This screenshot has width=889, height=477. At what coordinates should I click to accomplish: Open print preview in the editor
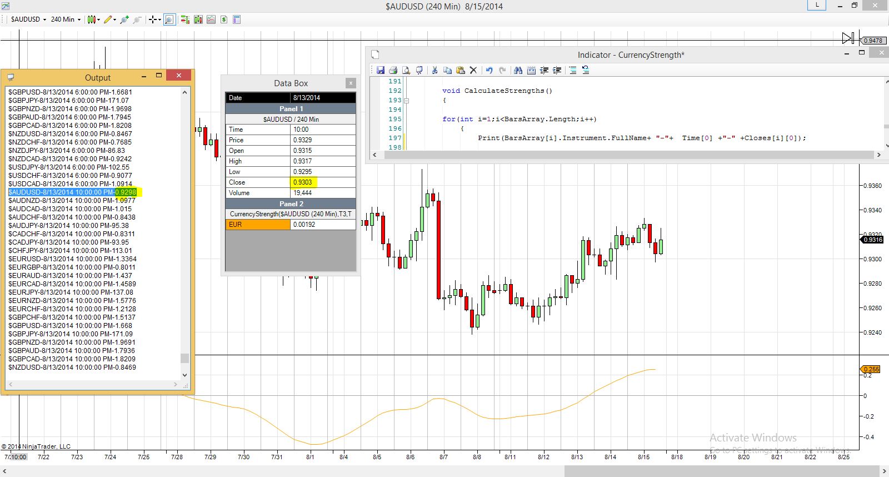[x=406, y=70]
